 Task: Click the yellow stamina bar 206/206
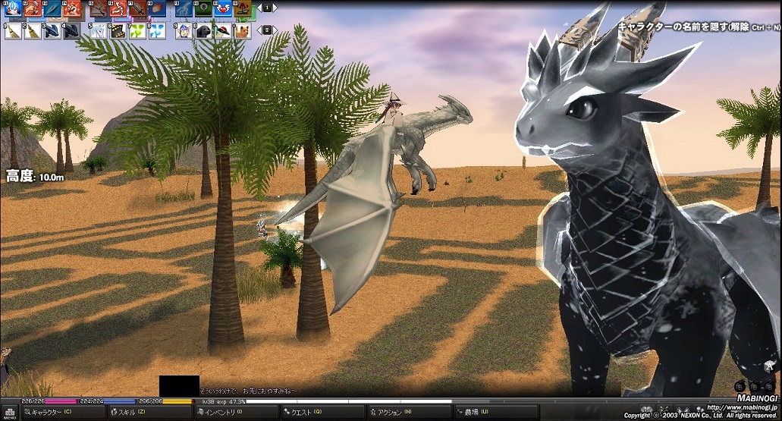click(165, 401)
